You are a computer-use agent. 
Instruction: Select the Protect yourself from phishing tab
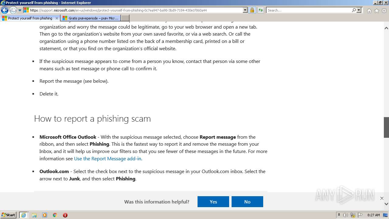click(30, 18)
